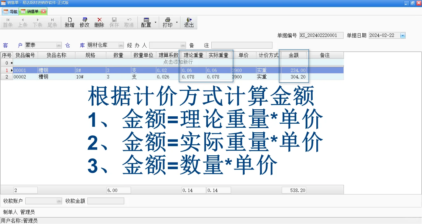This screenshot has width=422, height=224.
Task: Open the 收款账户 account dropdown
Action: click(59, 201)
